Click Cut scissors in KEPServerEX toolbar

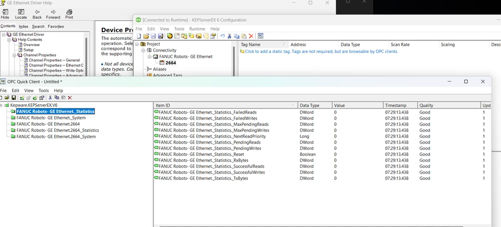229,36
